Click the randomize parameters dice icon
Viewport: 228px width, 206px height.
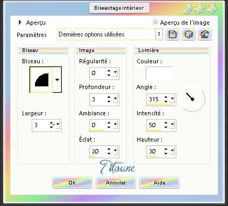[189, 34]
